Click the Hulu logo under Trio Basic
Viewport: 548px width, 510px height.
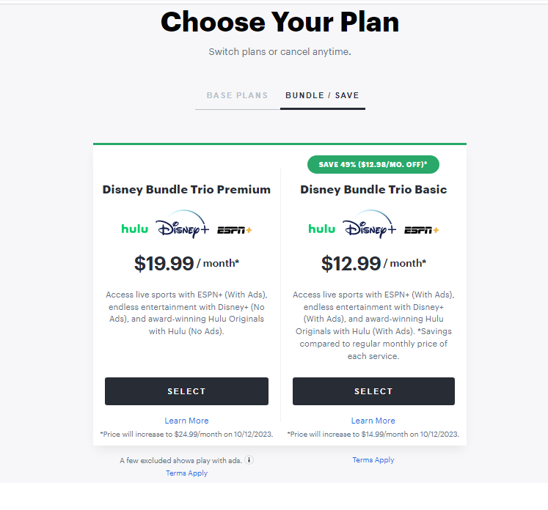click(321, 229)
